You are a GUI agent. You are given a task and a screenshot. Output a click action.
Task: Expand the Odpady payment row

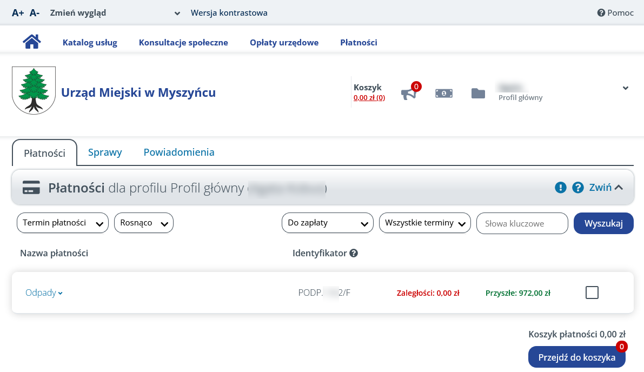click(44, 293)
